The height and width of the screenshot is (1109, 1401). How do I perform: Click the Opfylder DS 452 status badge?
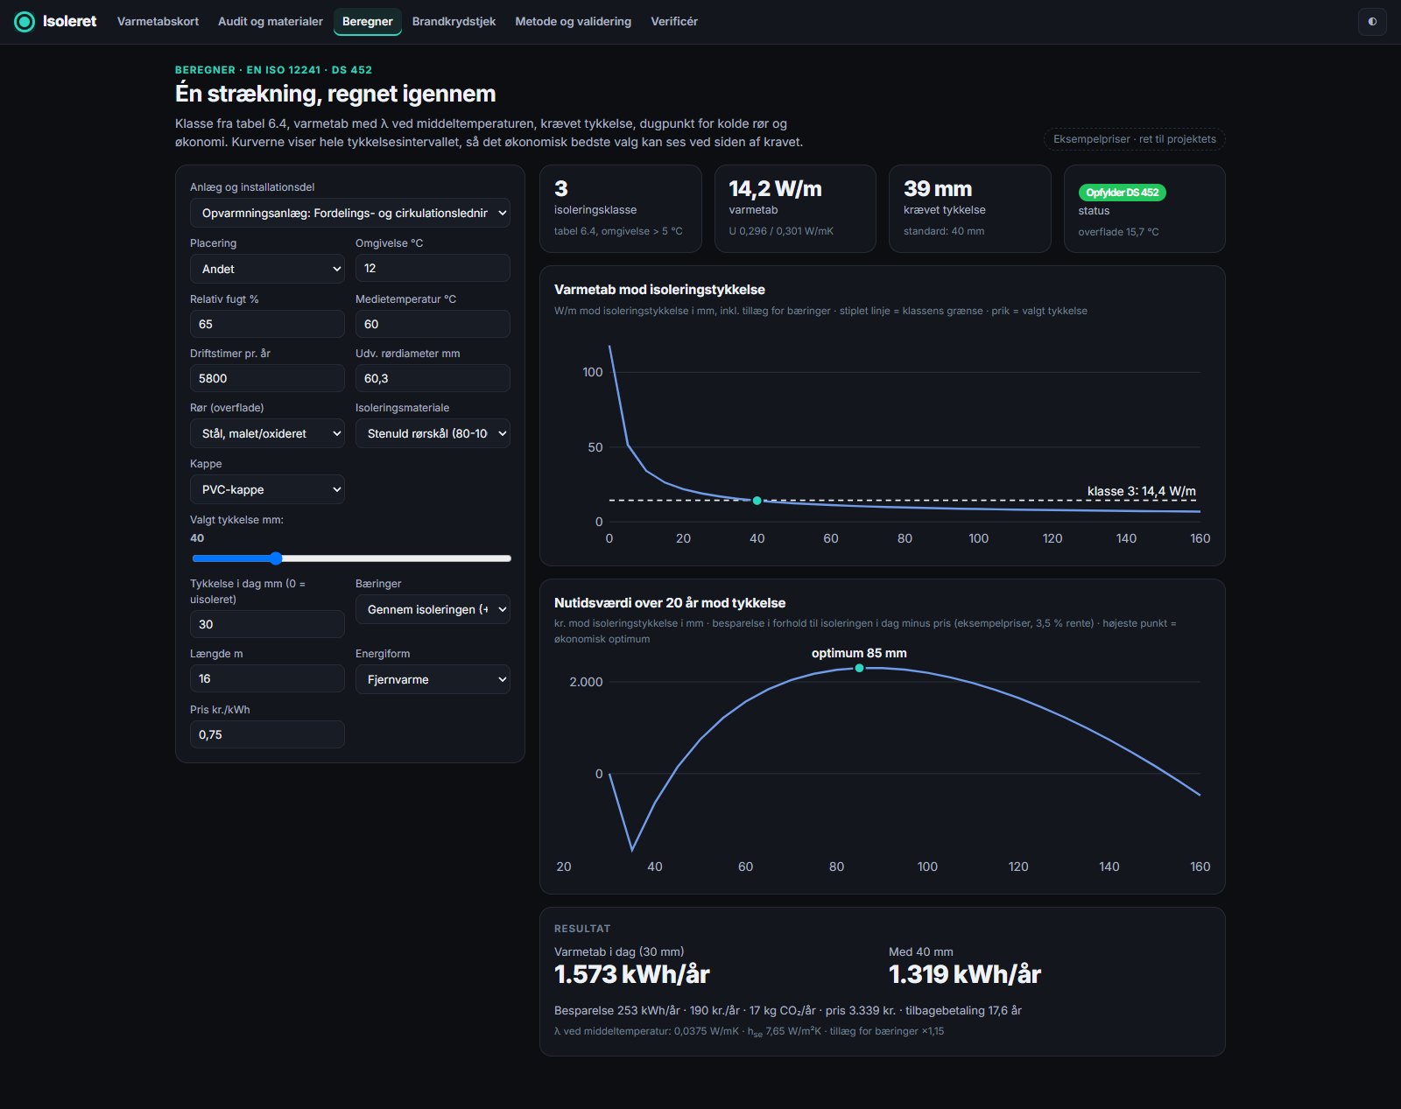point(1122,193)
